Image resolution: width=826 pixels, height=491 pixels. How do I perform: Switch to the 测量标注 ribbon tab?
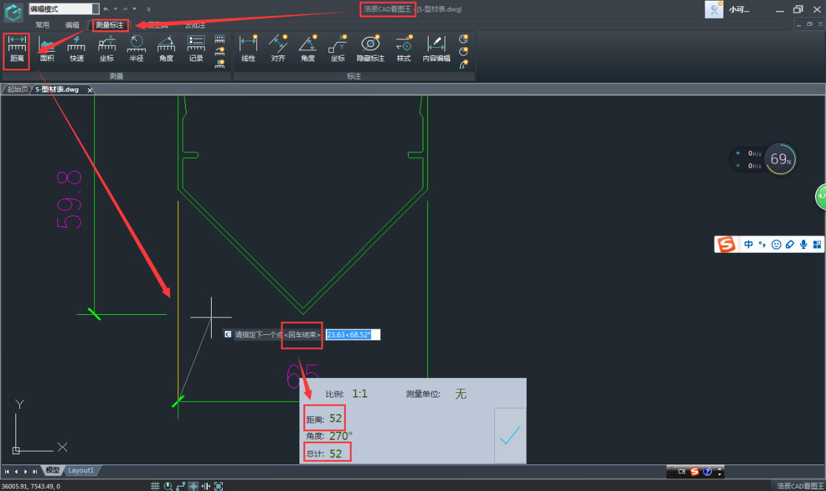[x=110, y=25]
